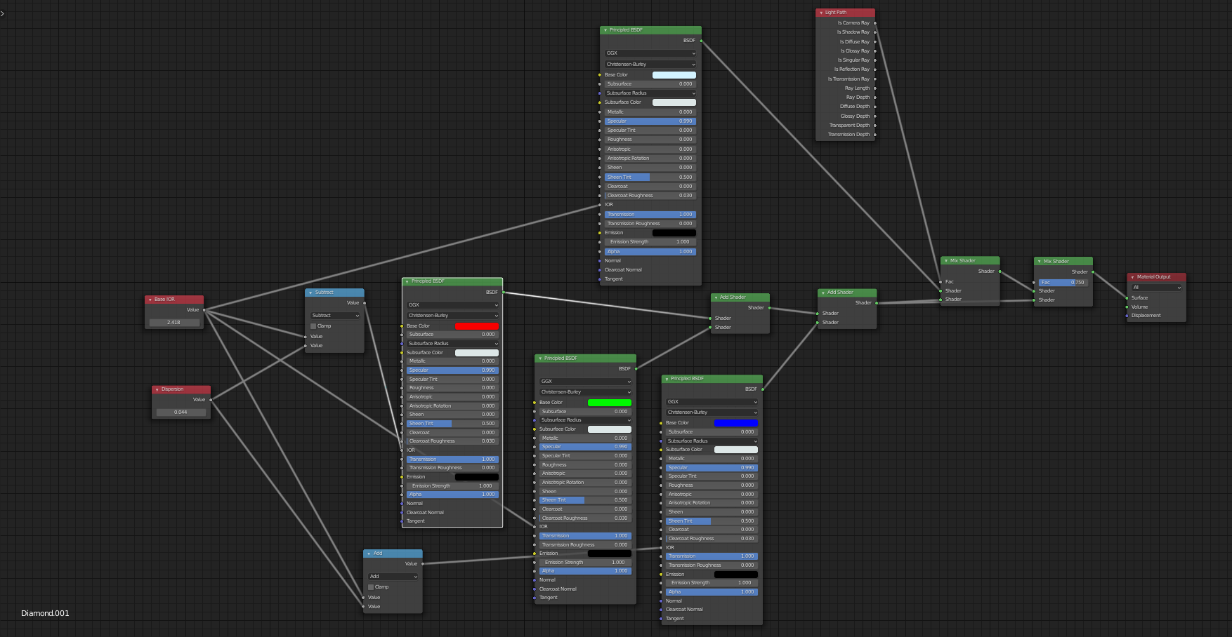Click the 2.418 value field in Base IOR

coord(174,323)
